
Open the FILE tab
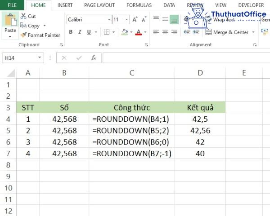12,5
